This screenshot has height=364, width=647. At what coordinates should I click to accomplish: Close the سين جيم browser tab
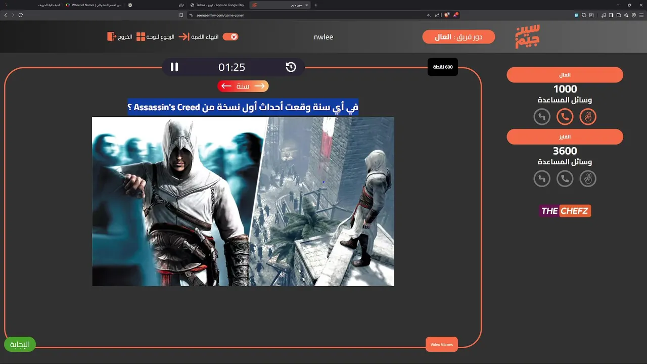pos(306,5)
